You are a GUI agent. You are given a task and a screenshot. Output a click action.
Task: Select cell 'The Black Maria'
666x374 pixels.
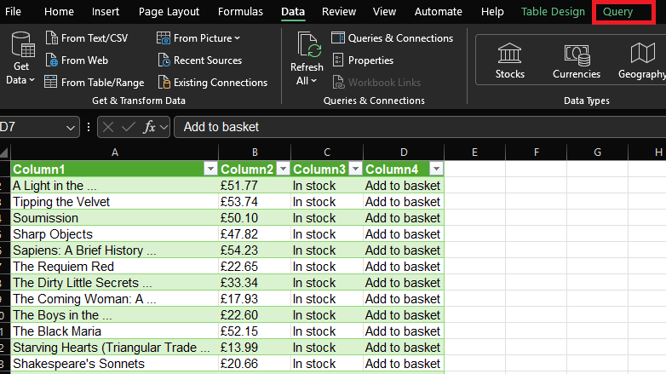[114, 331]
